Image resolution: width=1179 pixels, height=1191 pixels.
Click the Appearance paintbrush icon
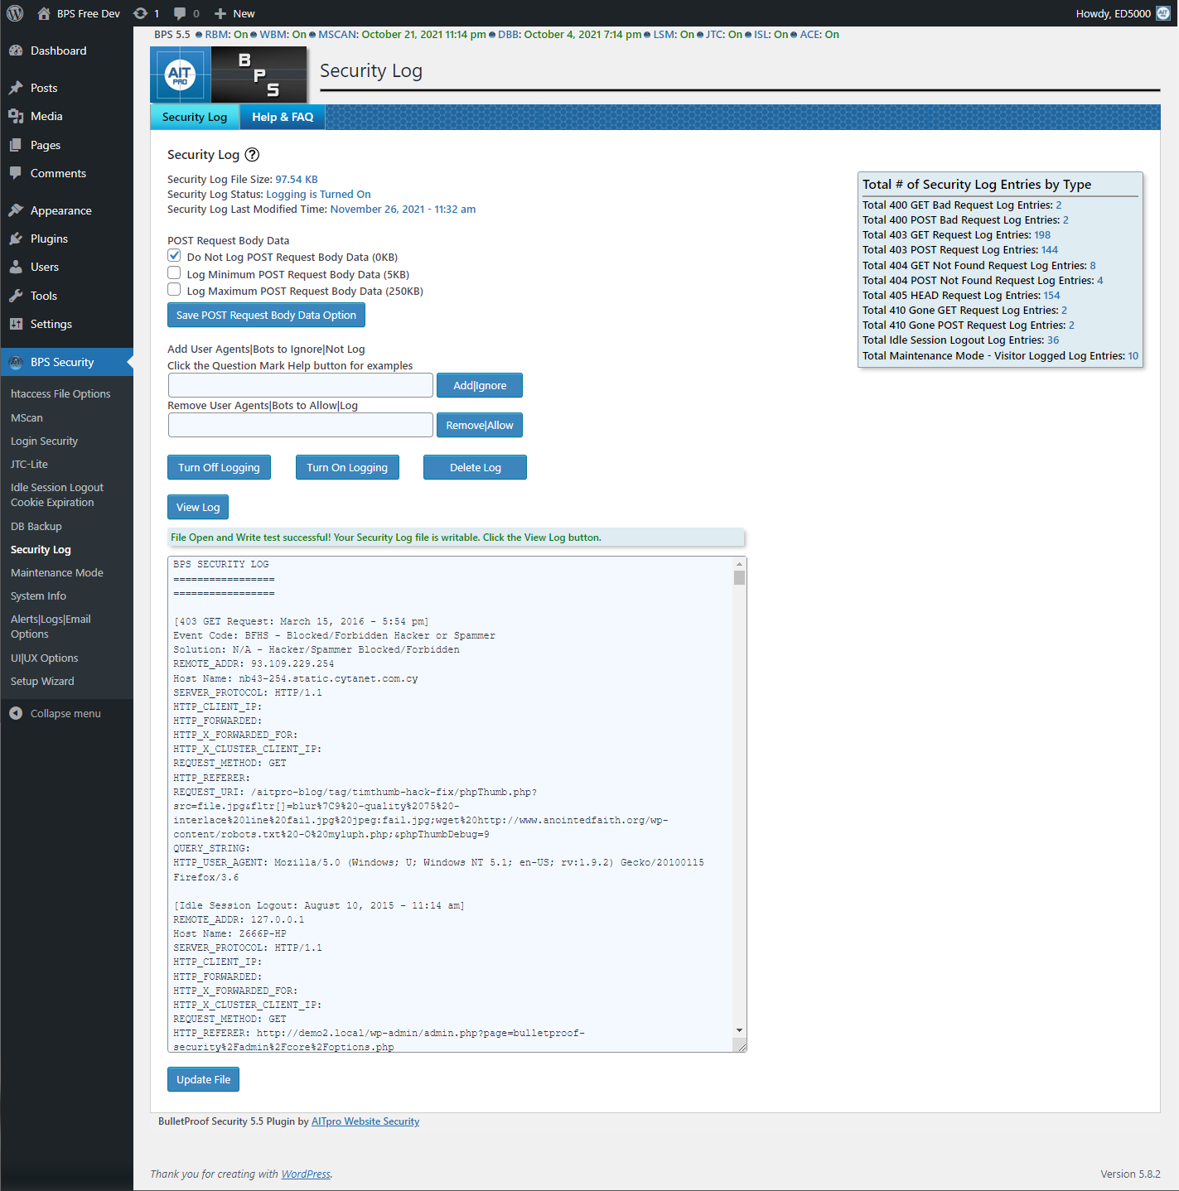(16, 210)
